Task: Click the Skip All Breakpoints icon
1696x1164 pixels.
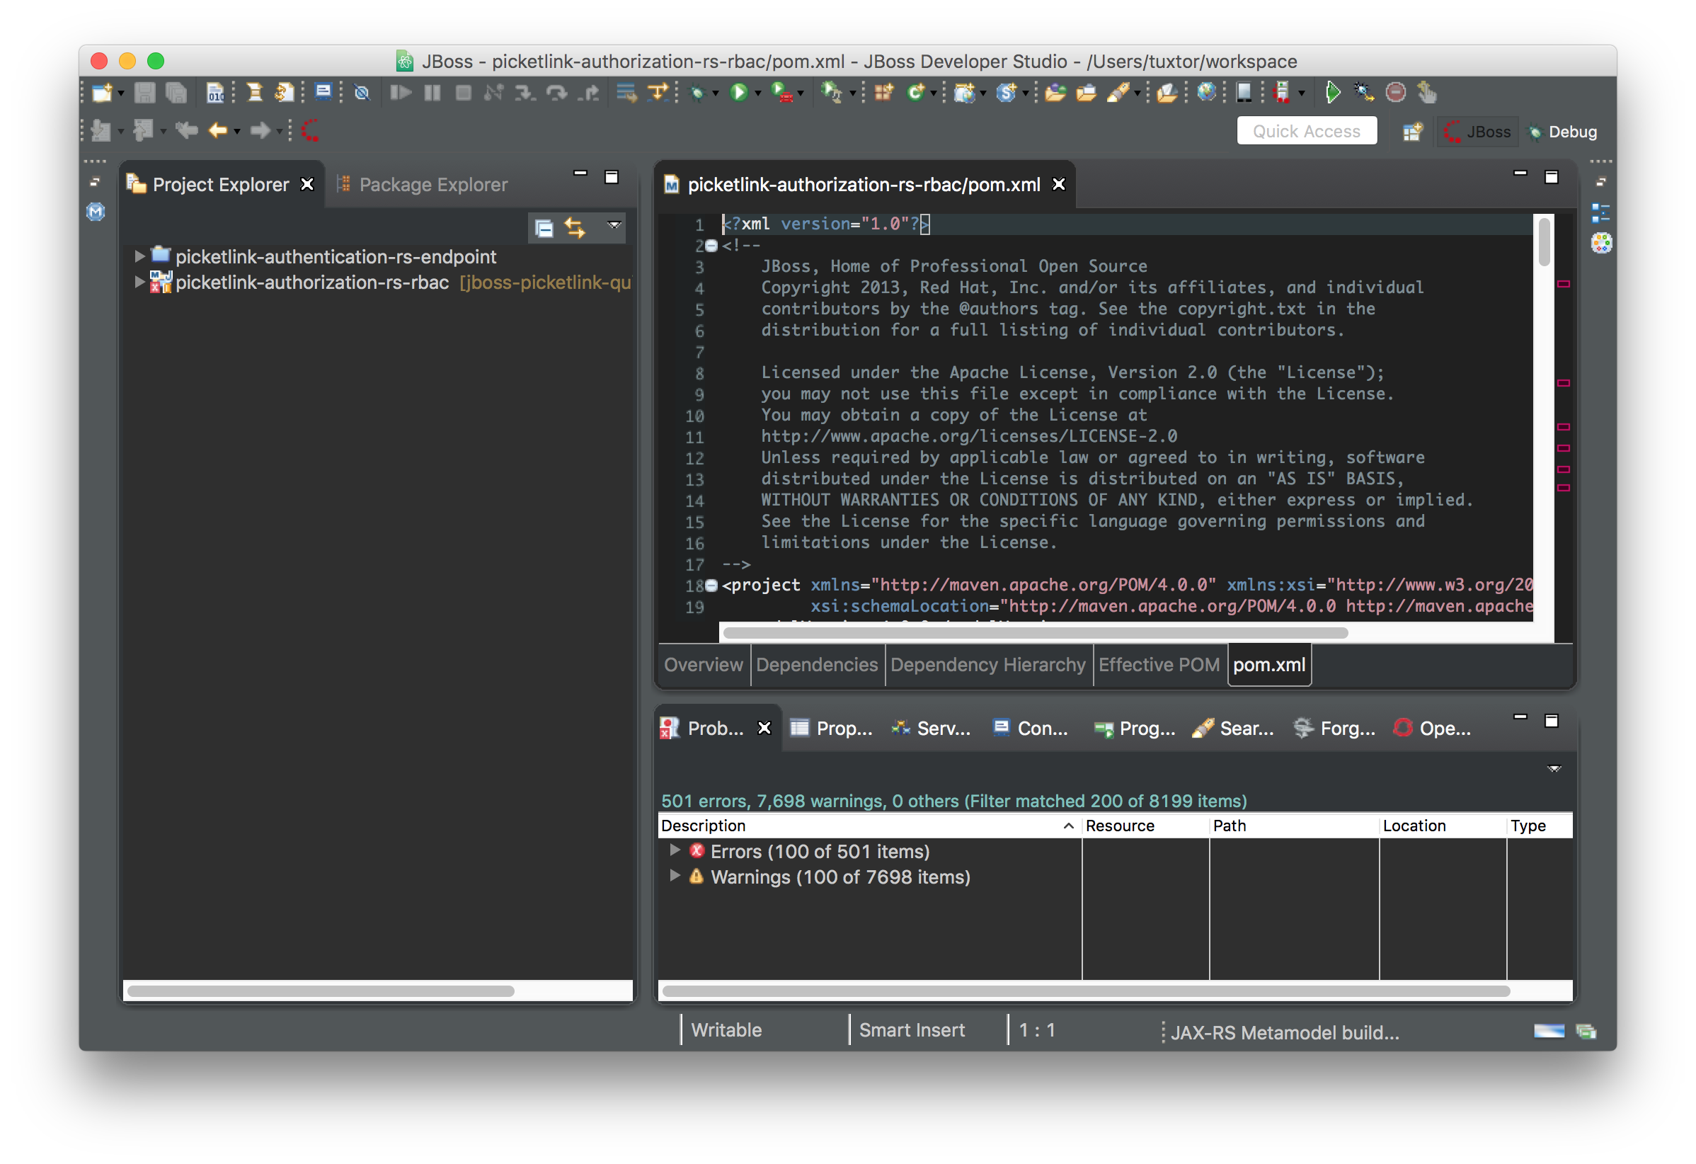Action: click(362, 93)
